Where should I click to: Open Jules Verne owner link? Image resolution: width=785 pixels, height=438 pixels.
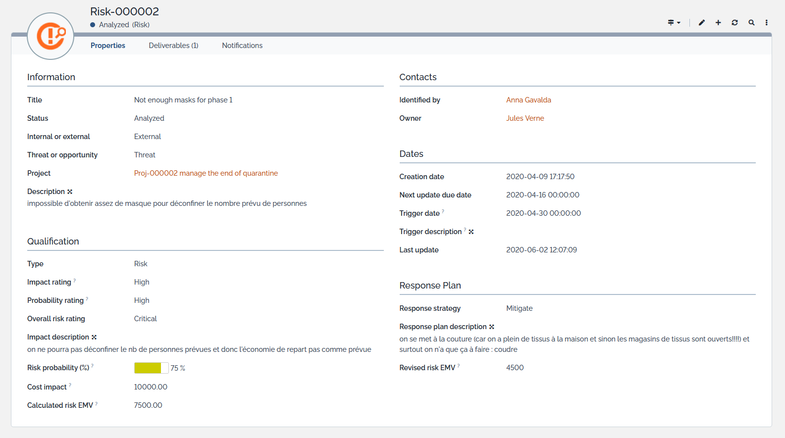525,118
